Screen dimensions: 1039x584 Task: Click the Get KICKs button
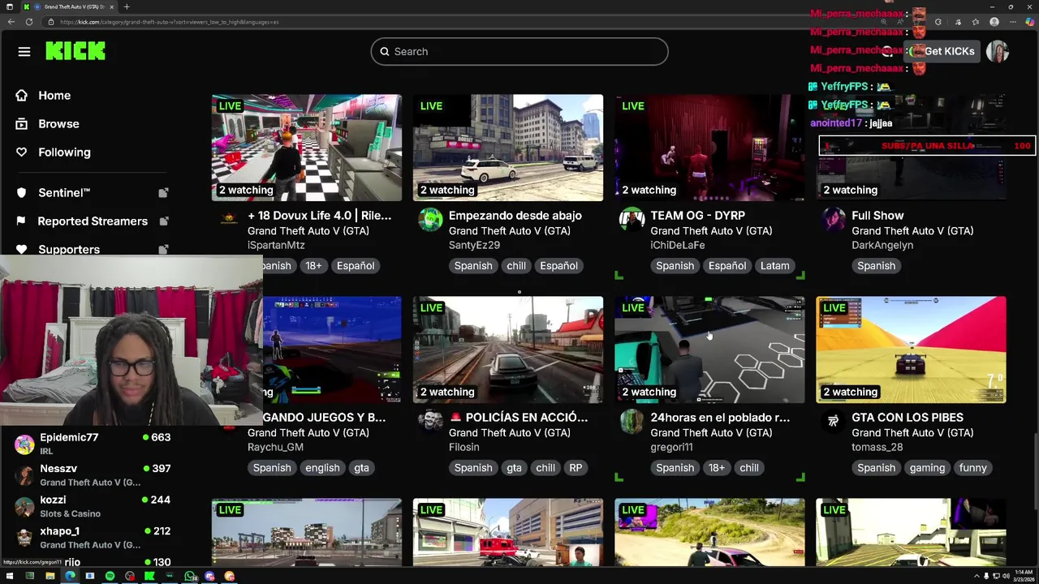point(941,51)
